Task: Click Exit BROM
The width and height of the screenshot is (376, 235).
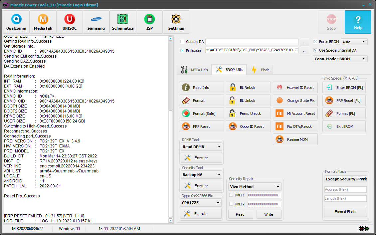Action: pos(344,126)
